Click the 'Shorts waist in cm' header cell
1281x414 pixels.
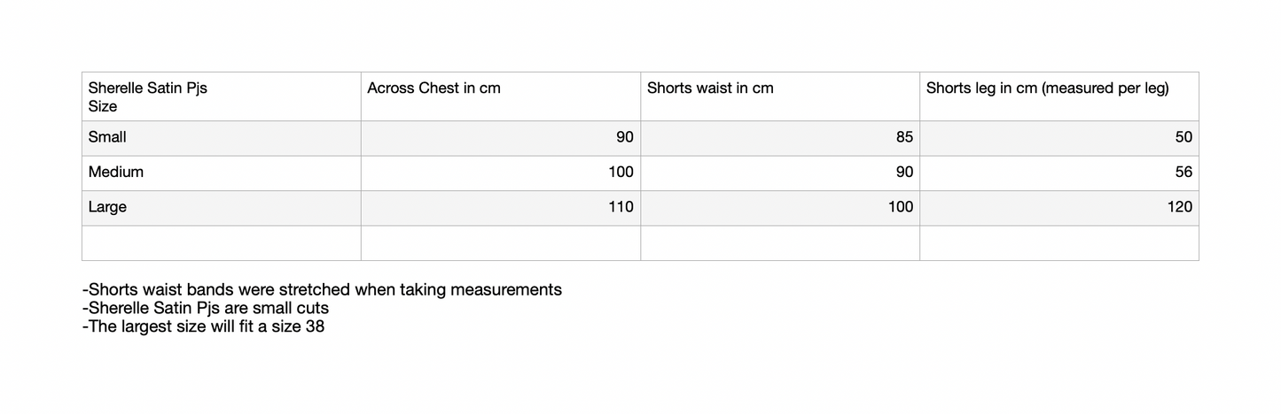coord(710,88)
